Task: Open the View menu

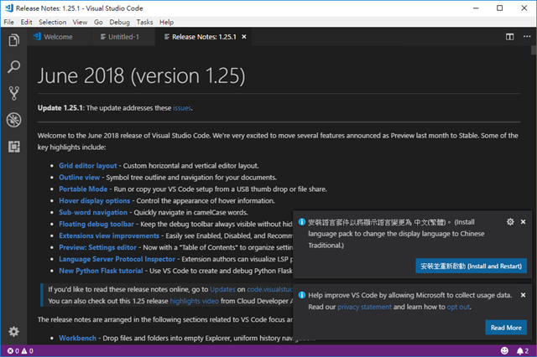Action: pos(80,22)
